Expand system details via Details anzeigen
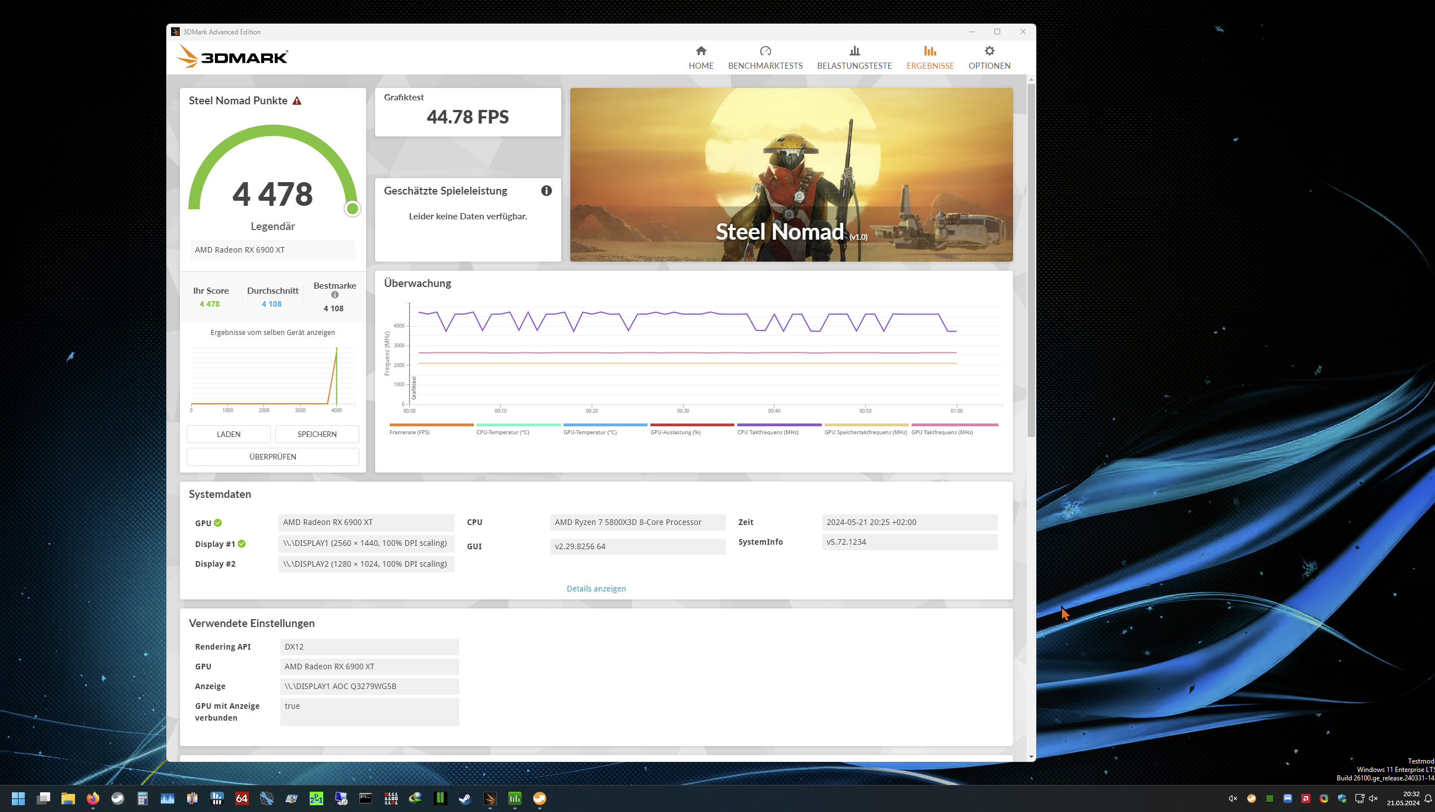Viewport: 1435px width, 812px height. click(596, 589)
